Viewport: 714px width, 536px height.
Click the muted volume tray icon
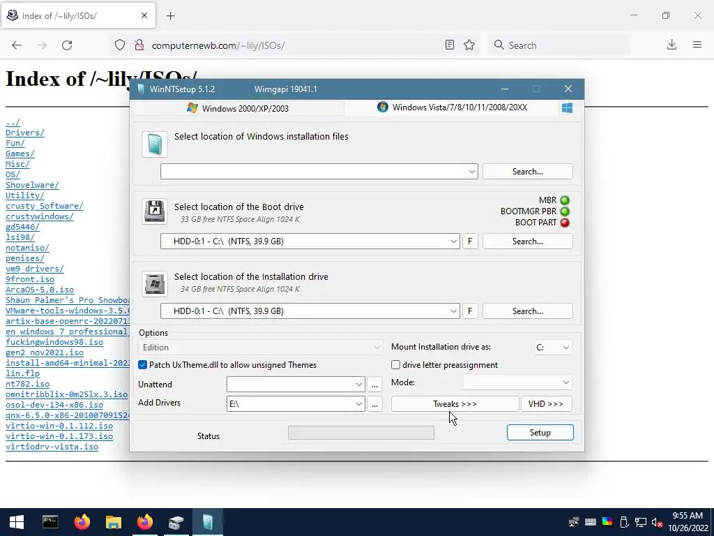tap(657, 522)
